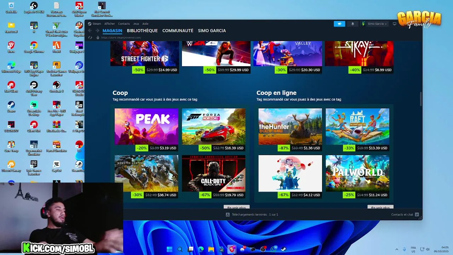Select the Core Temp desktop icon
Screen dimensions: 453x255
click(x=11, y=146)
